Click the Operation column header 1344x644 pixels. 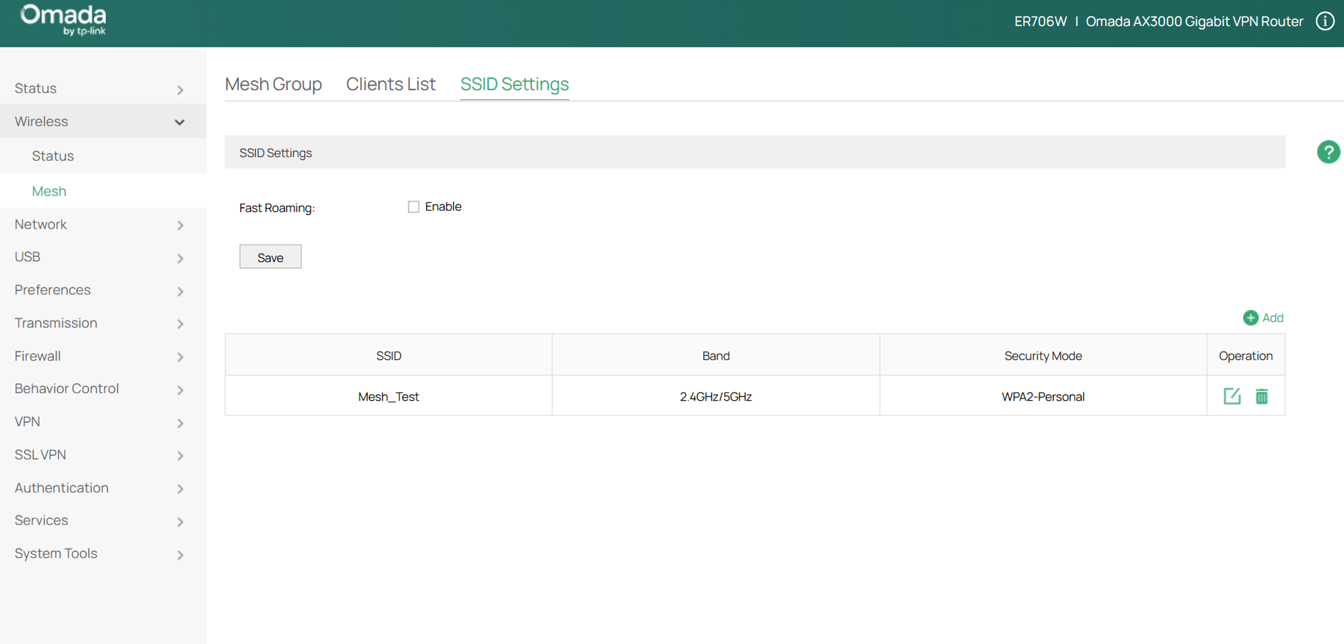(x=1246, y=355)
